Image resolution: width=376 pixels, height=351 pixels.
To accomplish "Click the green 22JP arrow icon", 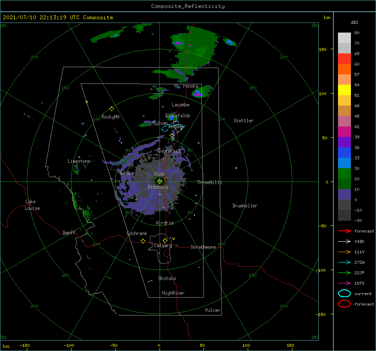I will tap(344, 273).
